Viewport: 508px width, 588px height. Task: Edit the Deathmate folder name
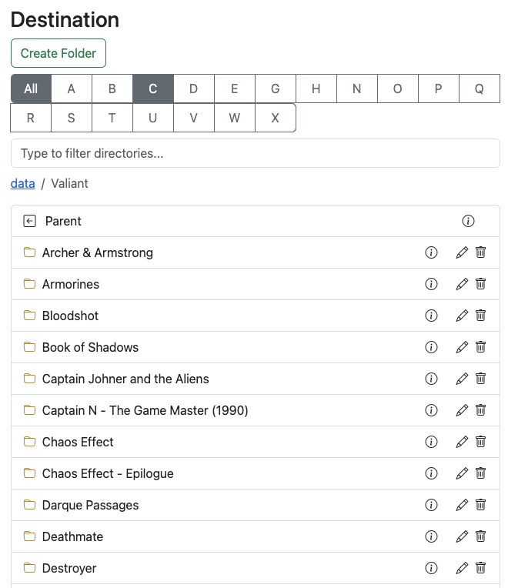462,536
